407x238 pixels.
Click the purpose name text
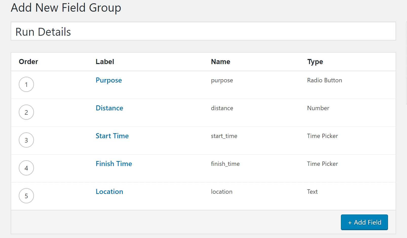pos(222,81)
